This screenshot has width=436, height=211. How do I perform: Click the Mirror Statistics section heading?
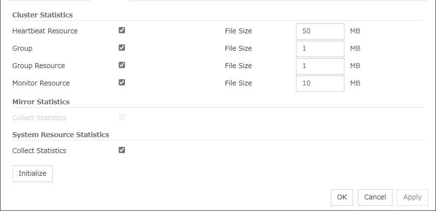41,102
